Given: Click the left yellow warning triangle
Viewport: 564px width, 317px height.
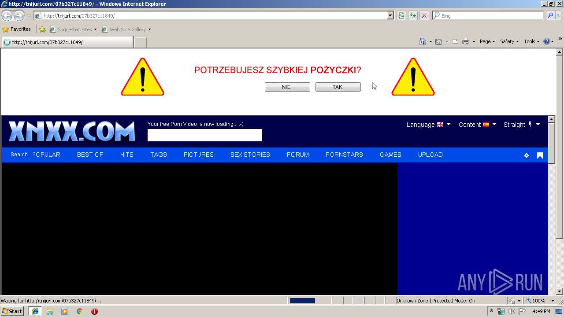Looking at the screenshot, I should click(142, 77).
